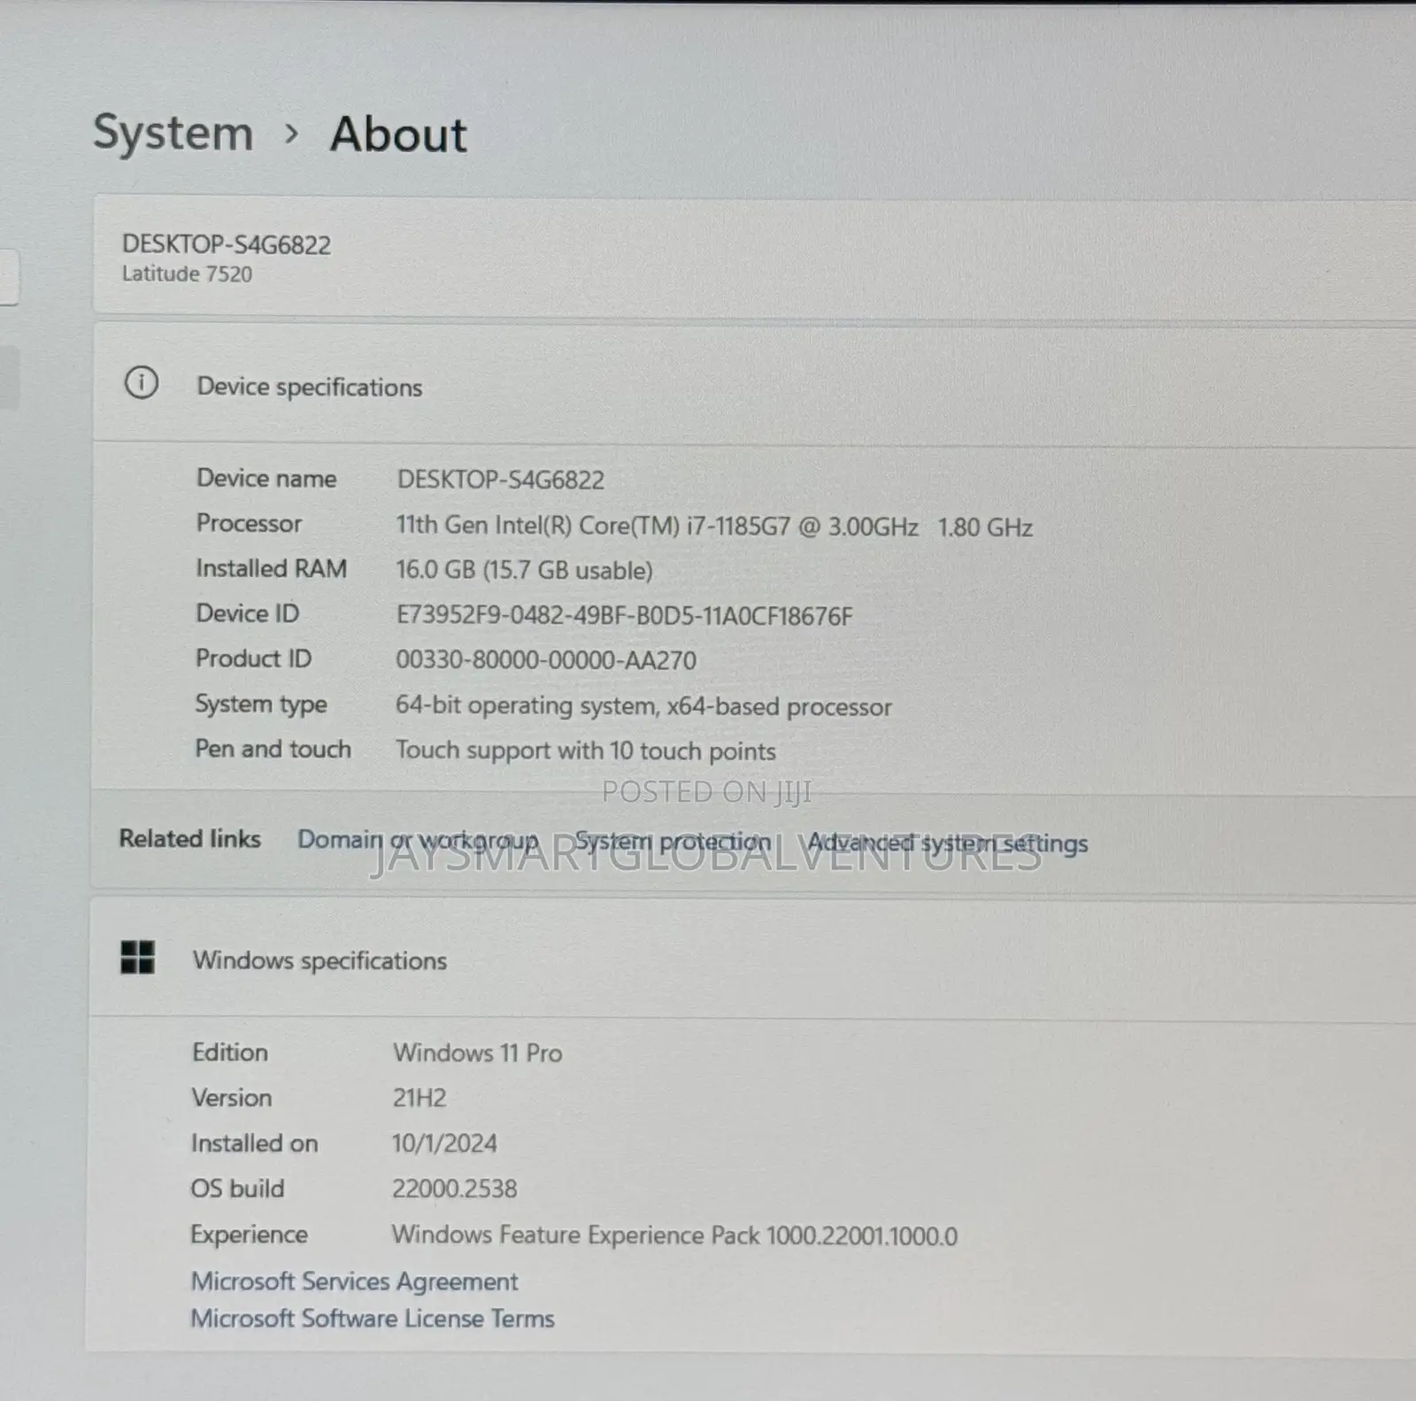Click the Installed RAM value 16.0 GB
The height and width of the screenshot is (1401, 1416).
click(524, 570)
